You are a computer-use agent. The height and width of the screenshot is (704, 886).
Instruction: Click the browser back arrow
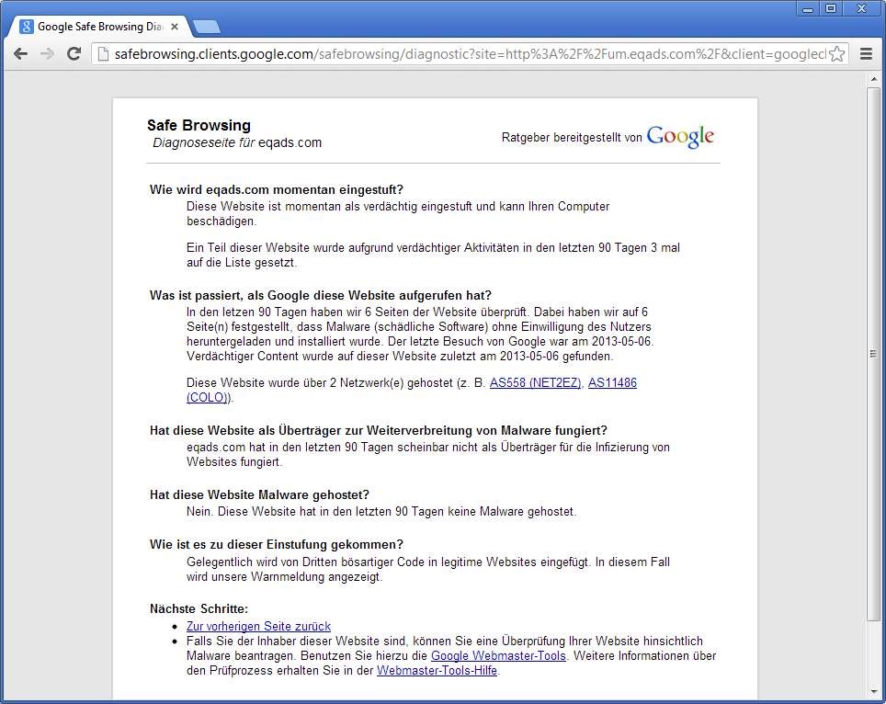[20, 54]
